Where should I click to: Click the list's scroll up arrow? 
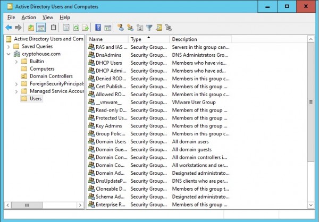click(311, 39)
